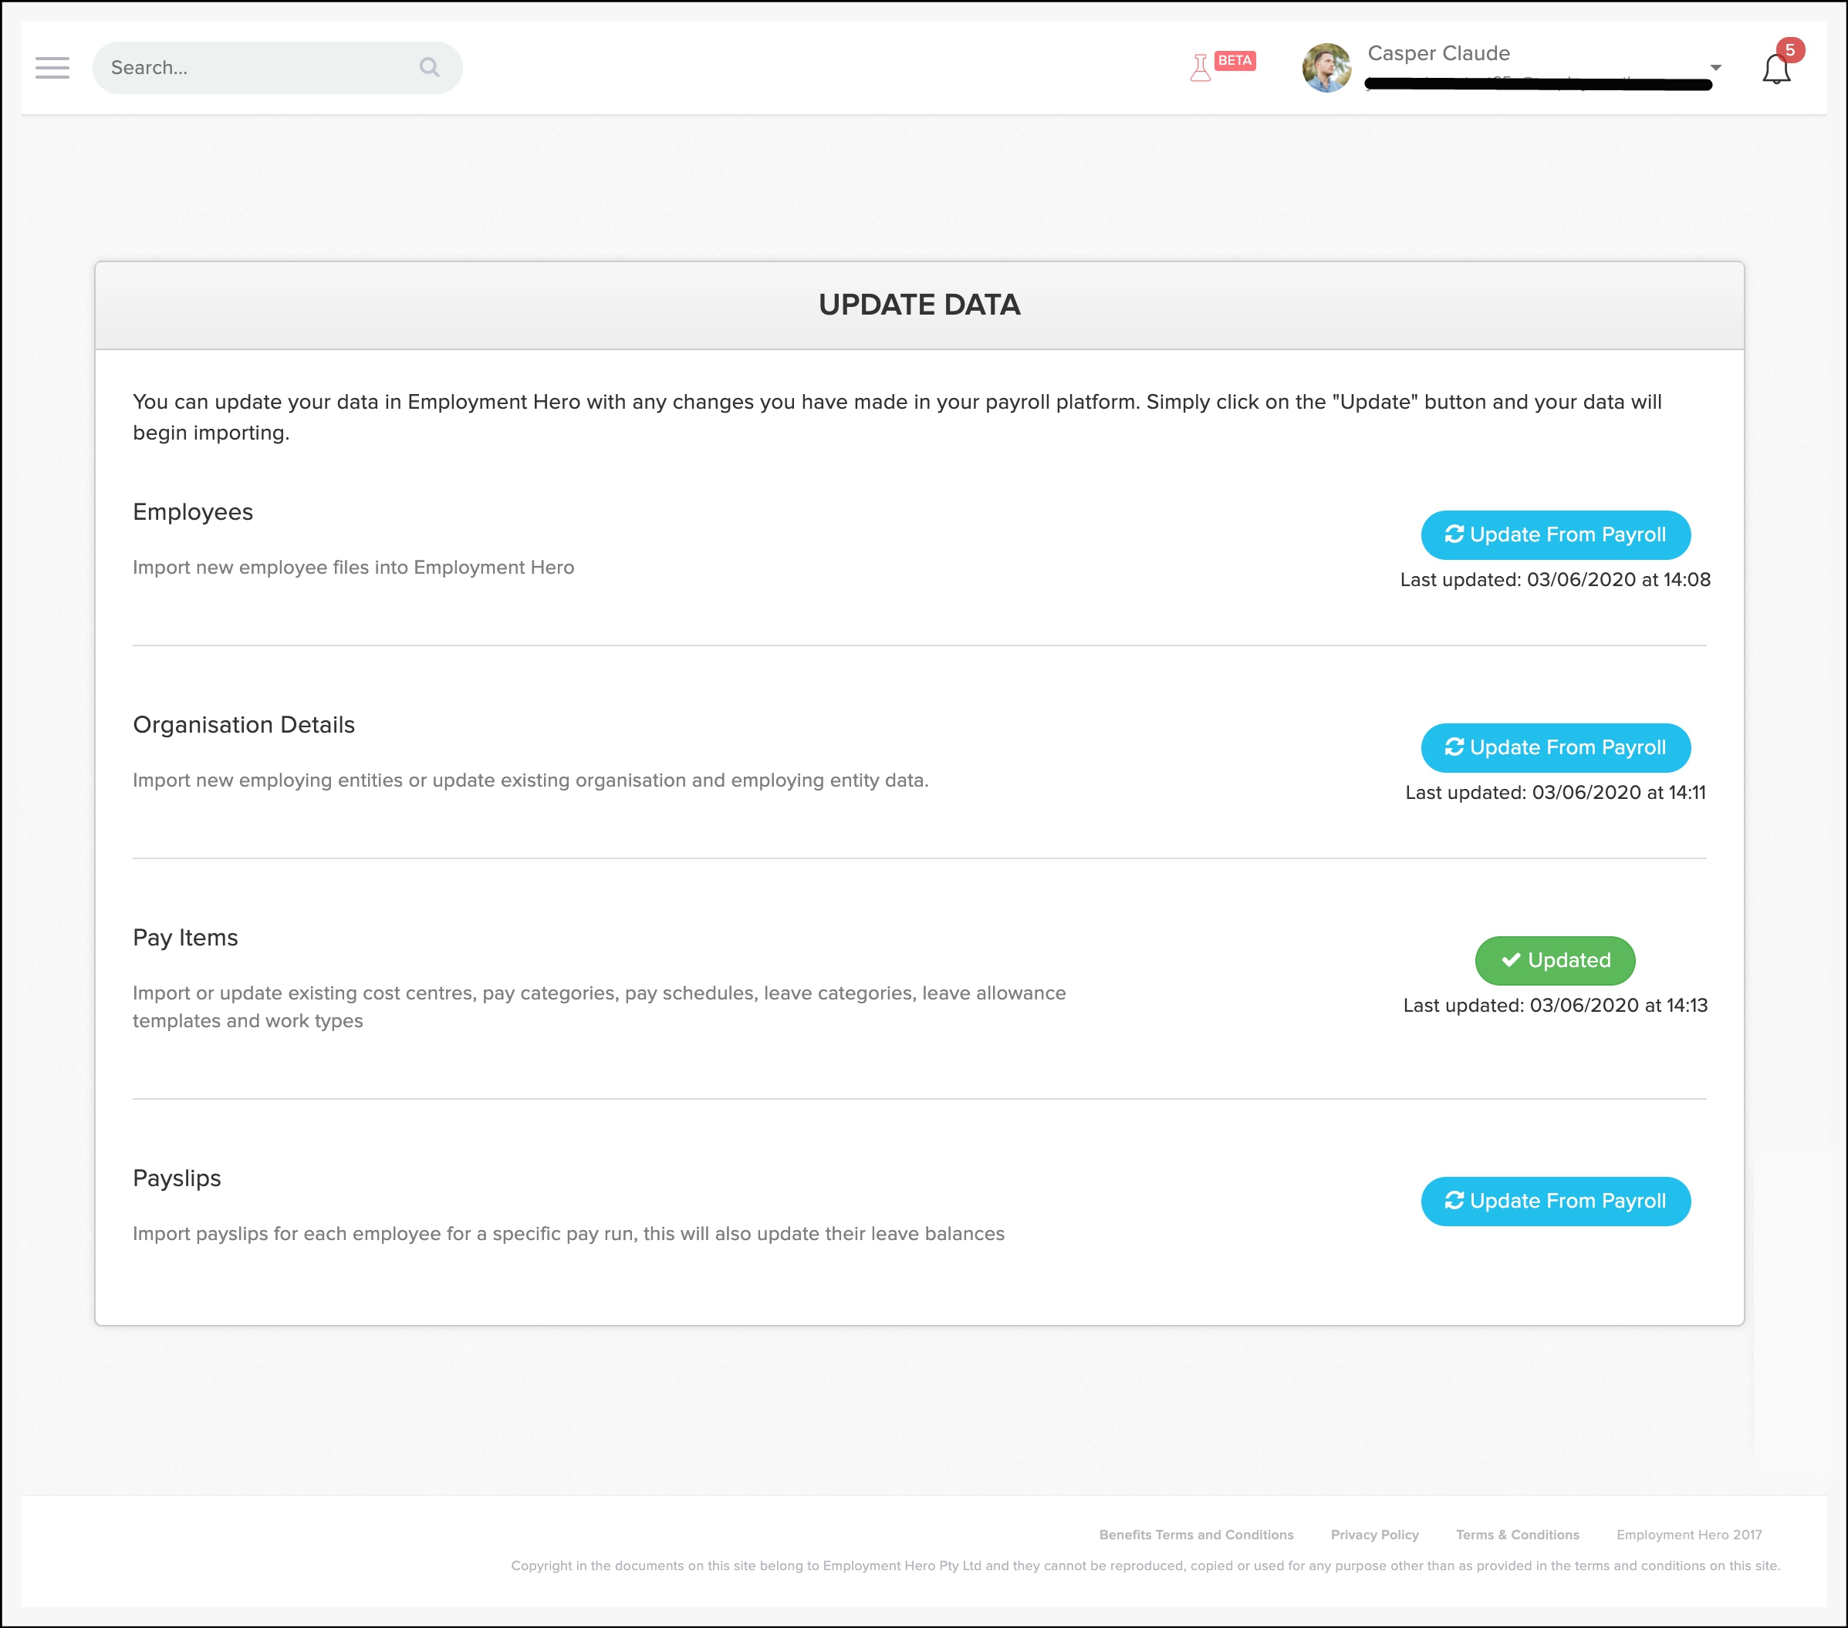Click the refresh icon on Employees update button
This screenshot has width=1848, height=1628.
pyautogui.click(x=1454, y=535)
